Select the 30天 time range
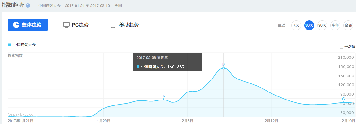This screenshot has height=124, width=356. pos(309,25)
